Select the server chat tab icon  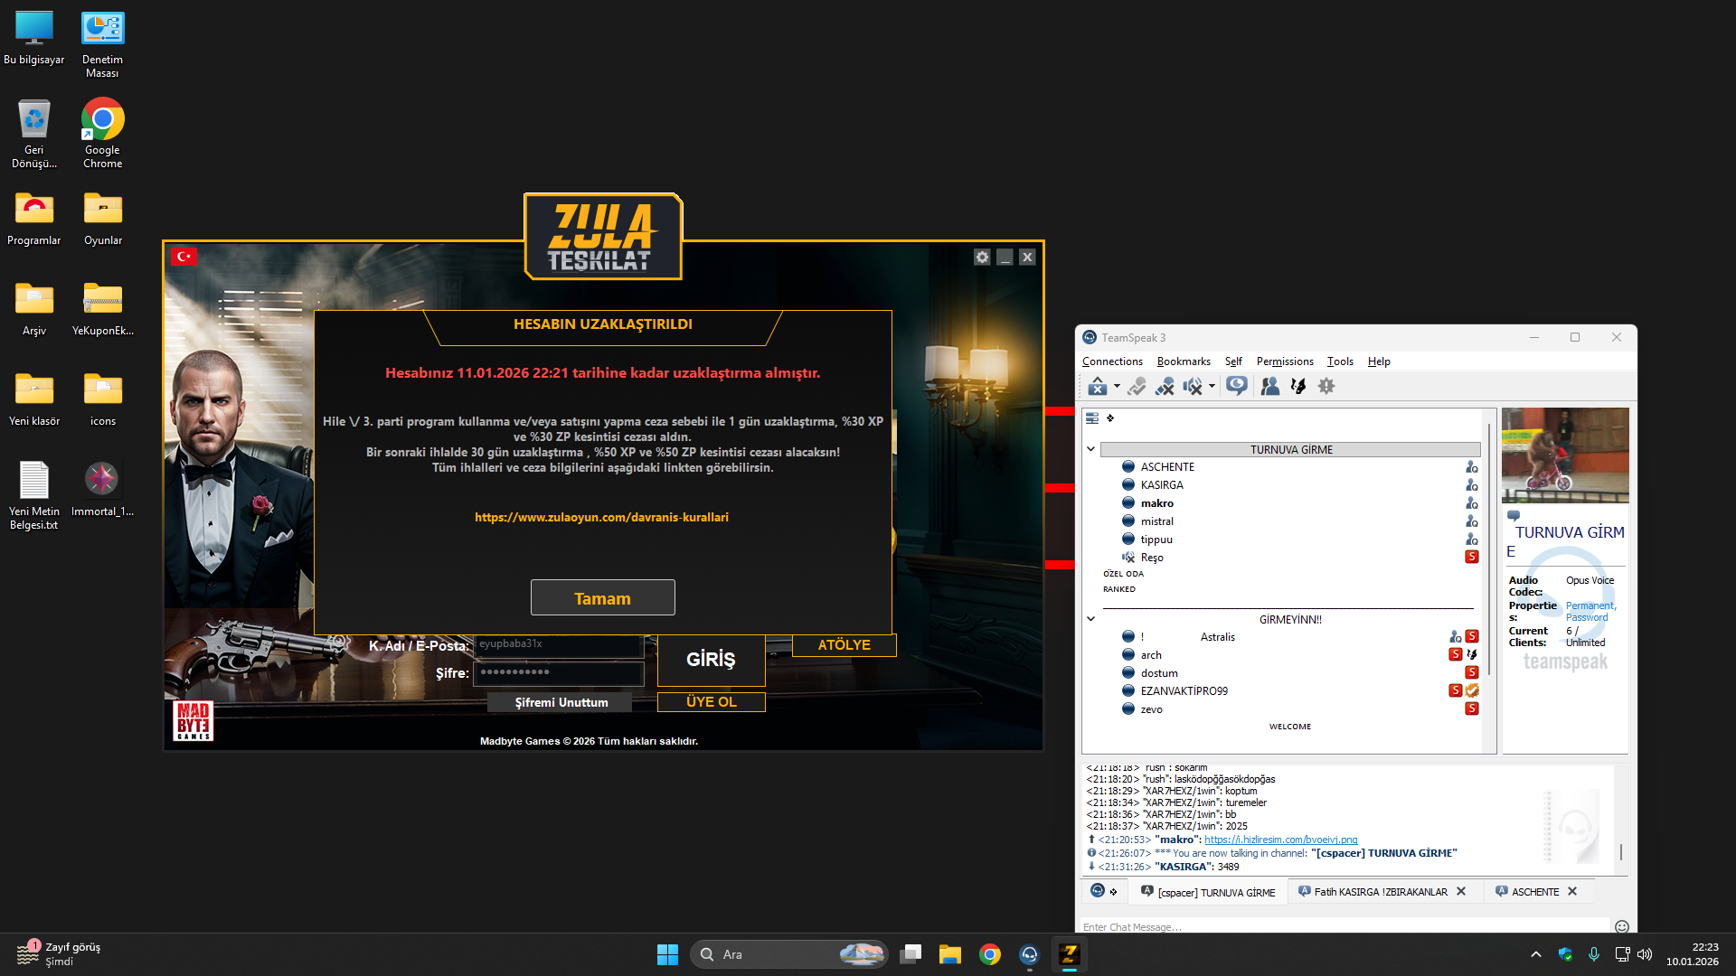[1103, 891]
